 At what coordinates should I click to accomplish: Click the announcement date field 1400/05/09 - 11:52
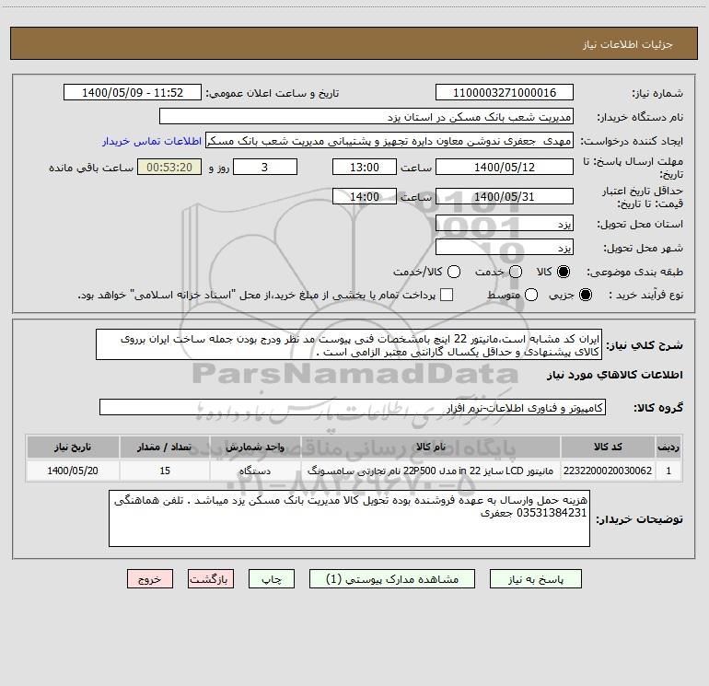(x=133, y=92)
